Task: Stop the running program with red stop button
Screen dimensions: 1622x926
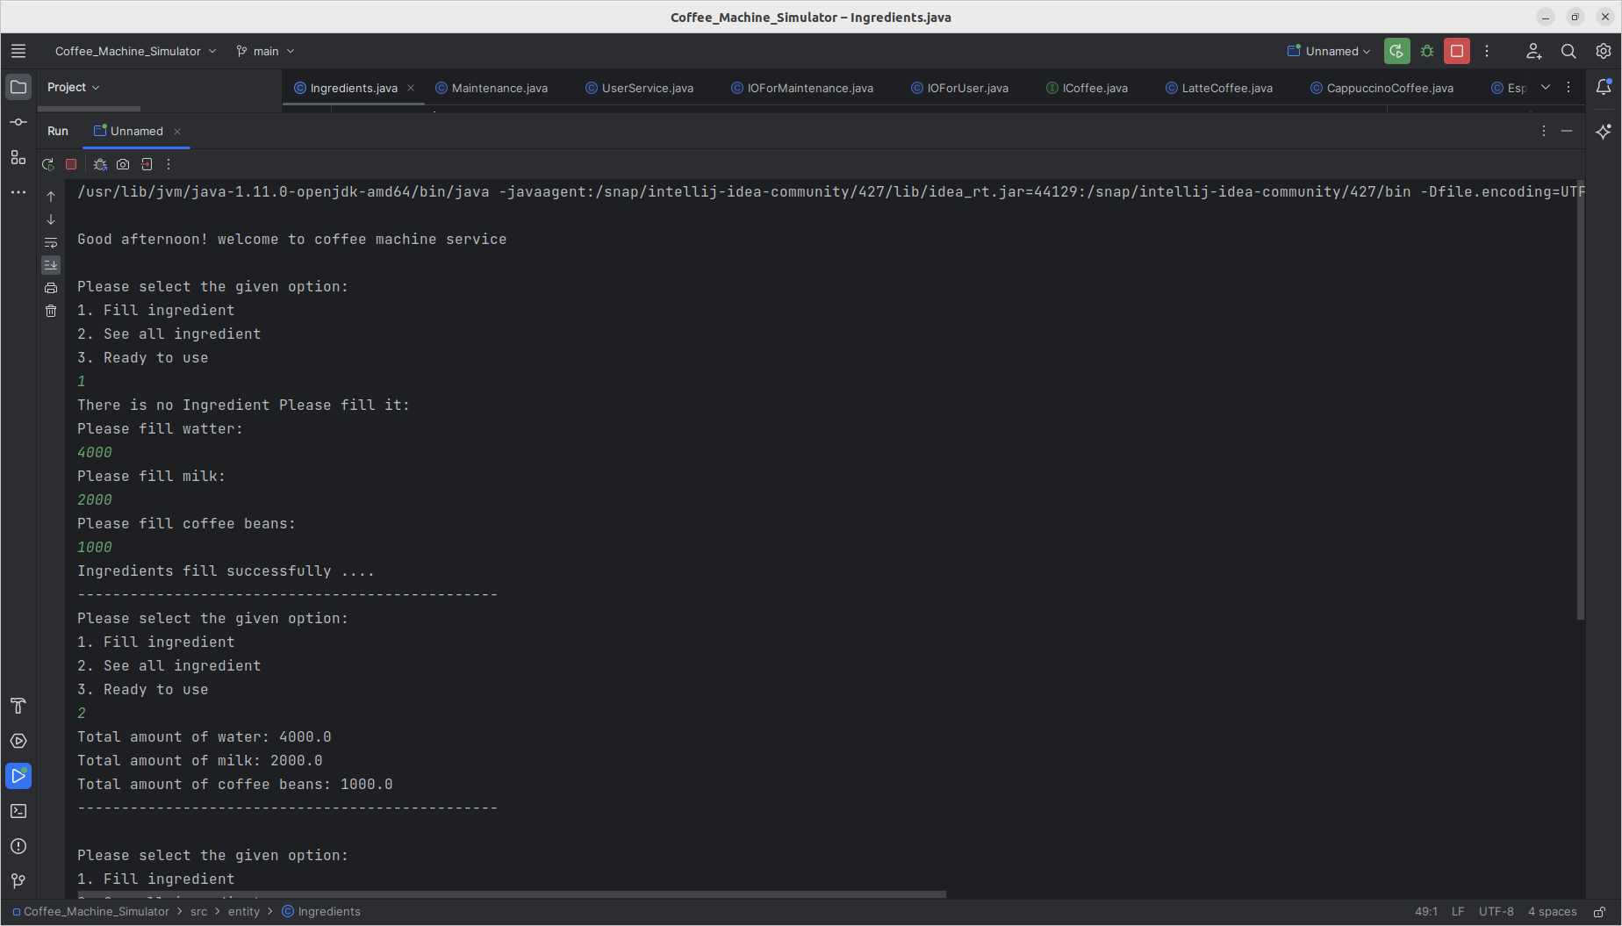Action: tap(1457, 51)
